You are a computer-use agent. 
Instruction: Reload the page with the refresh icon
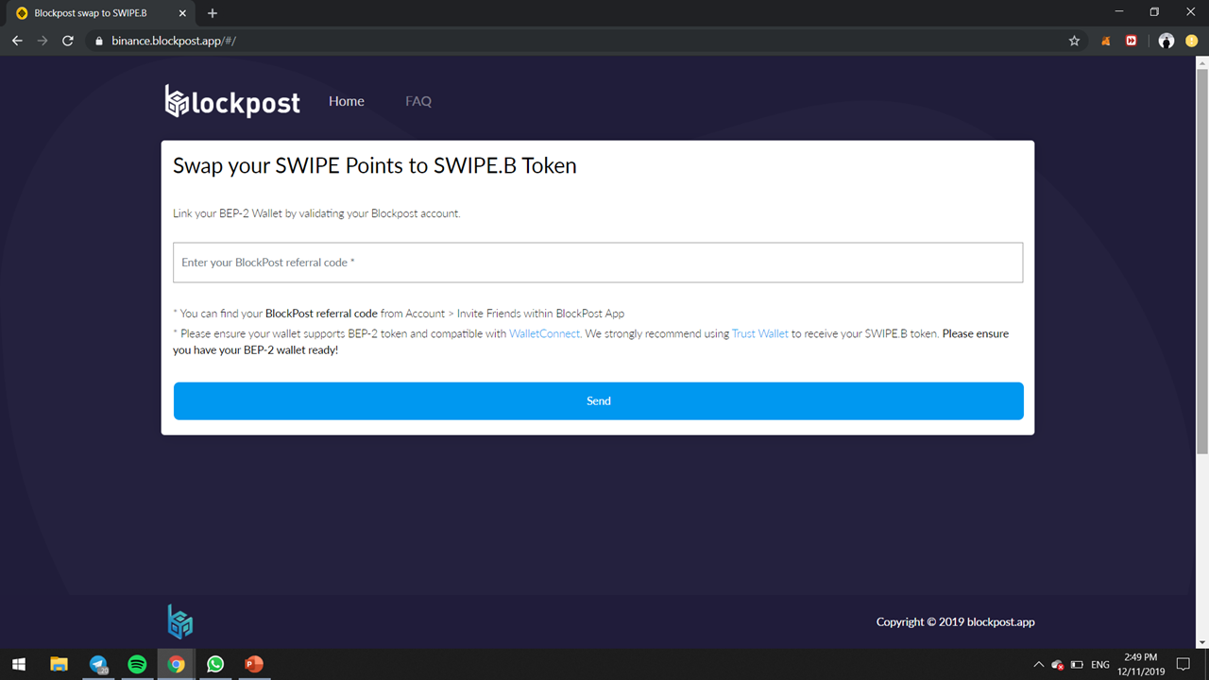(x=68, y=41)
